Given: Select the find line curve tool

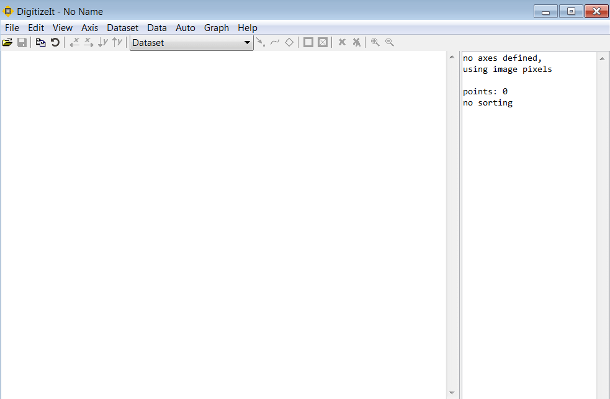Looking at the screenshot, I should pos(275,42).
